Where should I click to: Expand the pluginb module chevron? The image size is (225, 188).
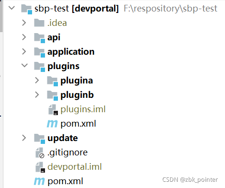(x=37, y=94)
